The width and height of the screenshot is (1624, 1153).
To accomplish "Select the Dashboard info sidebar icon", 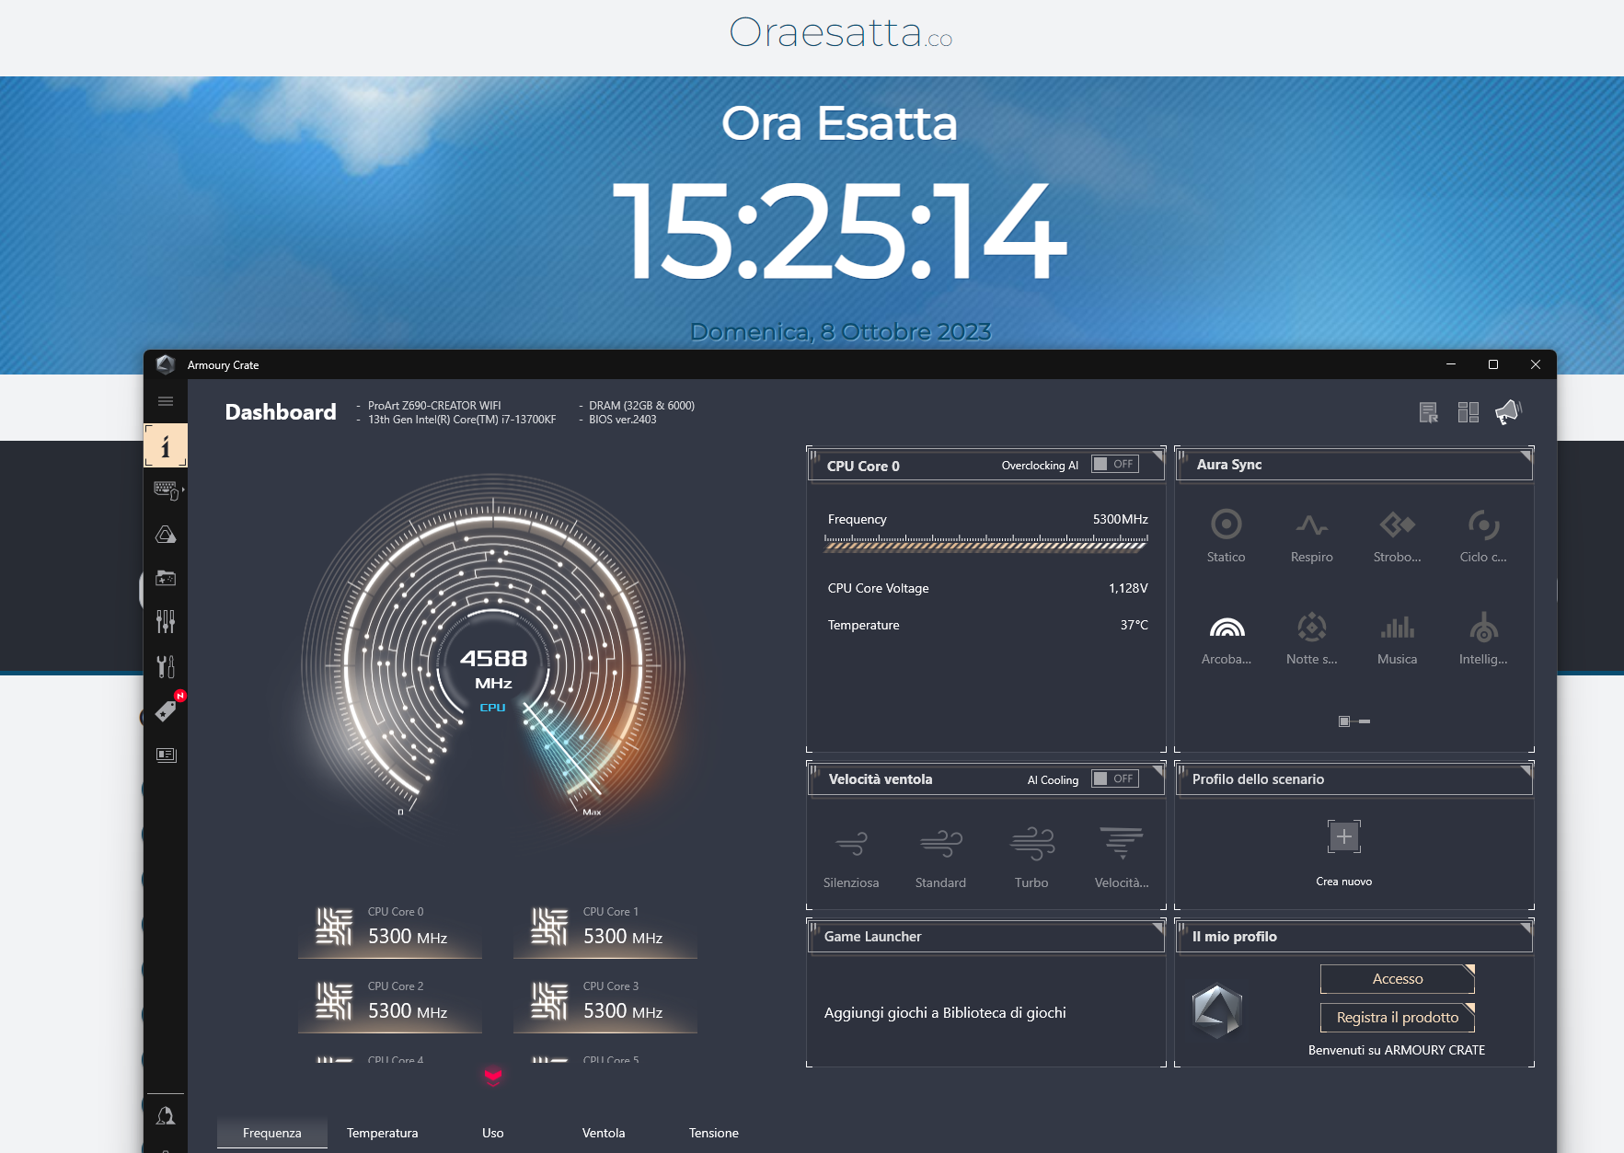I will [166, 446].
